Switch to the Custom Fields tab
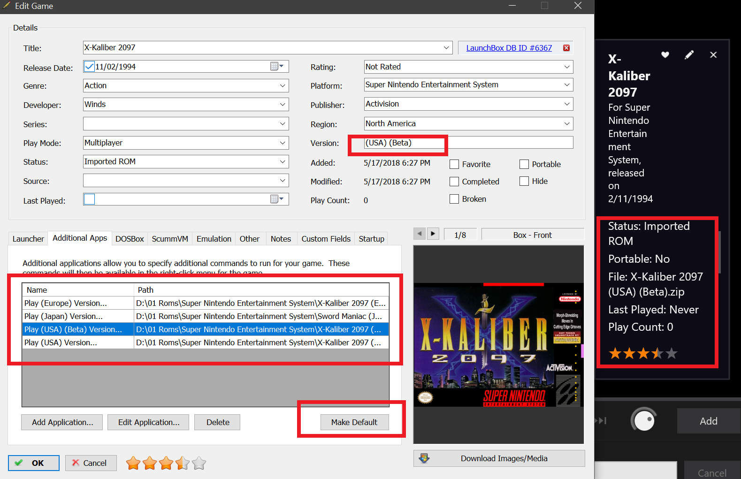The width and height of the screenshot is (741, 479). [326, 239]
